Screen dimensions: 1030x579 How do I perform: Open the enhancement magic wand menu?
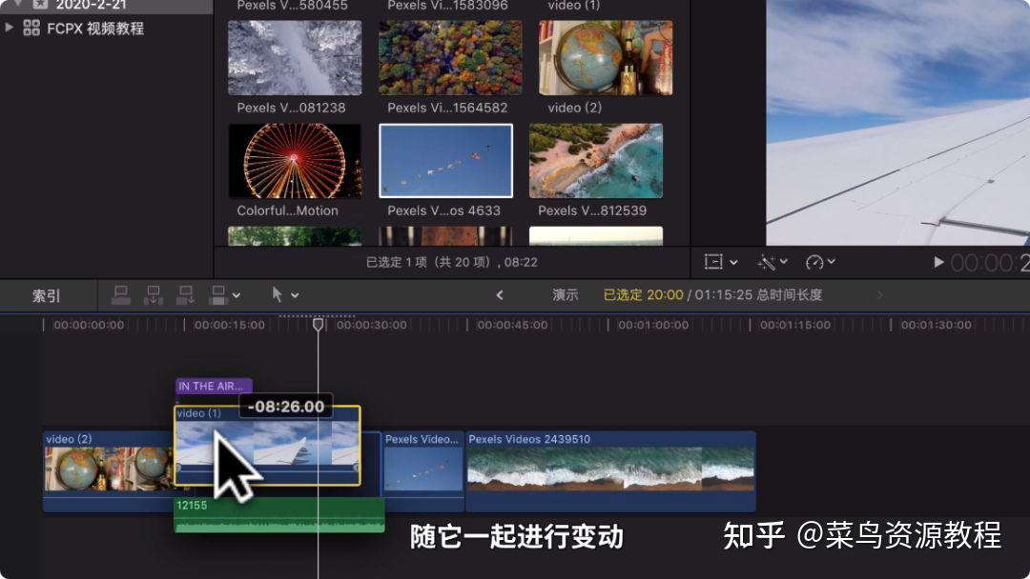point(772,262)
